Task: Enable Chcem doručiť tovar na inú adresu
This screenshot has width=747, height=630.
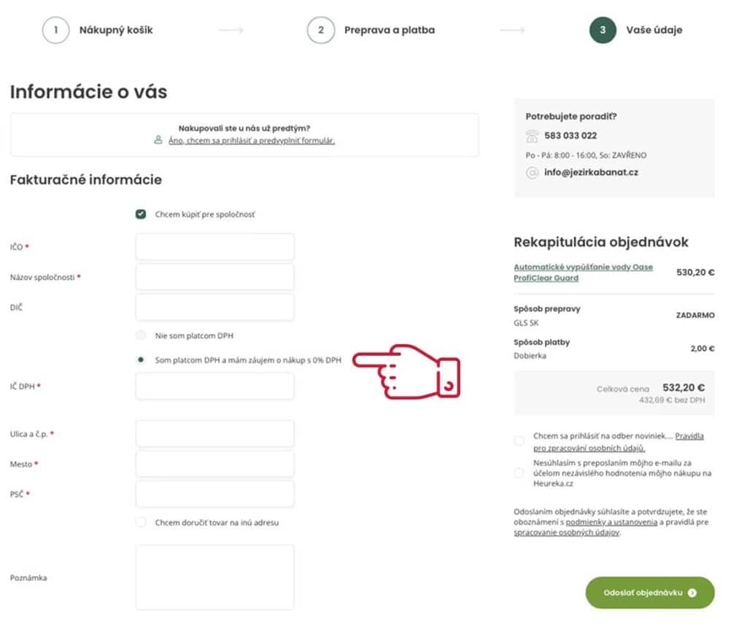Action: (x=141, y=522)
